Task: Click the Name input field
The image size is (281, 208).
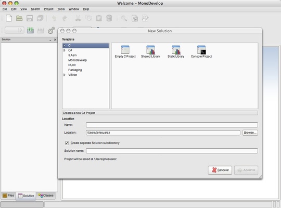Action: [x=172, y=125]
